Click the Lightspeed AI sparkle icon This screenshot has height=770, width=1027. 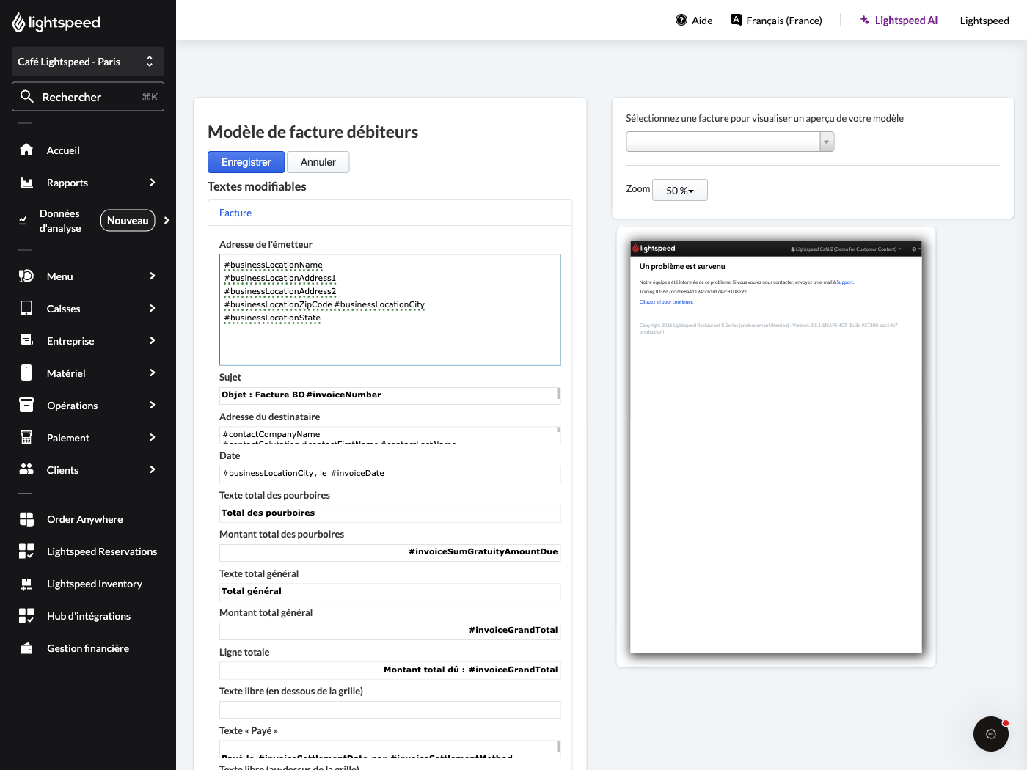coord(865,21)
